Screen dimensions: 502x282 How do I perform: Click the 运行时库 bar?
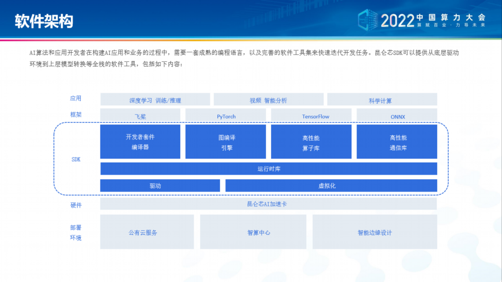(269, 169)
